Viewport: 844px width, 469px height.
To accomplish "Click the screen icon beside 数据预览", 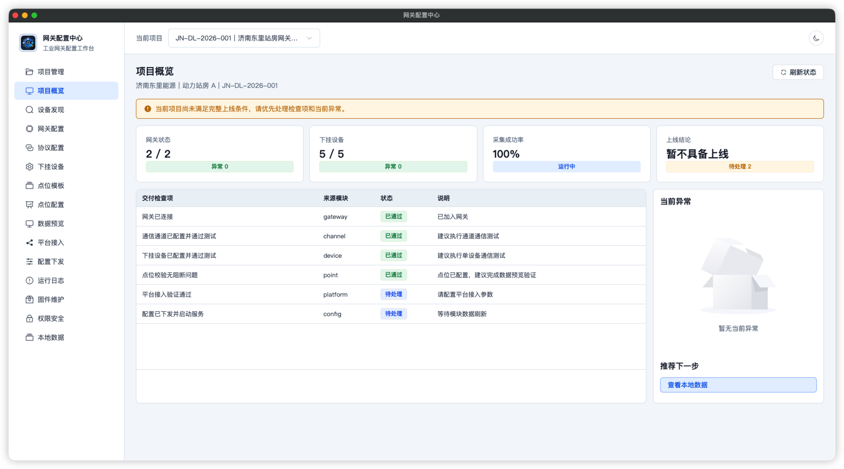I will tap(29, 224).
